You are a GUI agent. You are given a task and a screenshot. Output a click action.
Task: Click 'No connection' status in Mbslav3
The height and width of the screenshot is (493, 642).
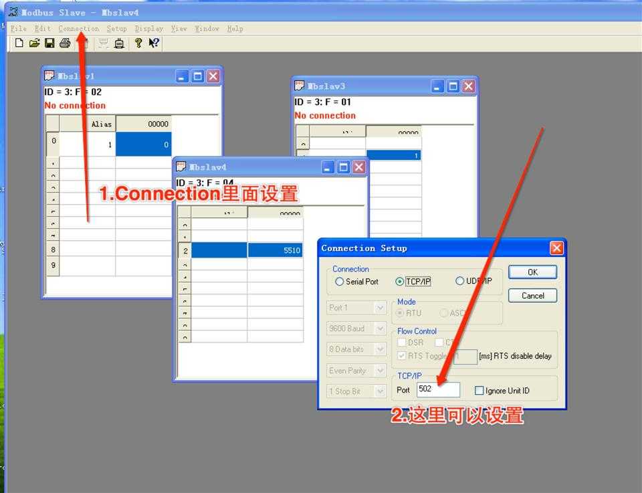pyautogui.click(x=325, y=116)
